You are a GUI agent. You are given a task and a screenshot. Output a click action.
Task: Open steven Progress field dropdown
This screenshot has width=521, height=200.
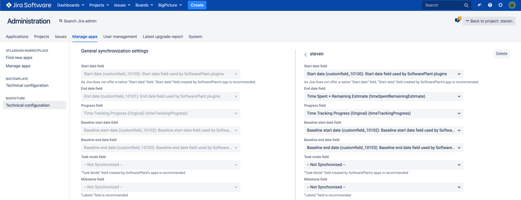383,114
